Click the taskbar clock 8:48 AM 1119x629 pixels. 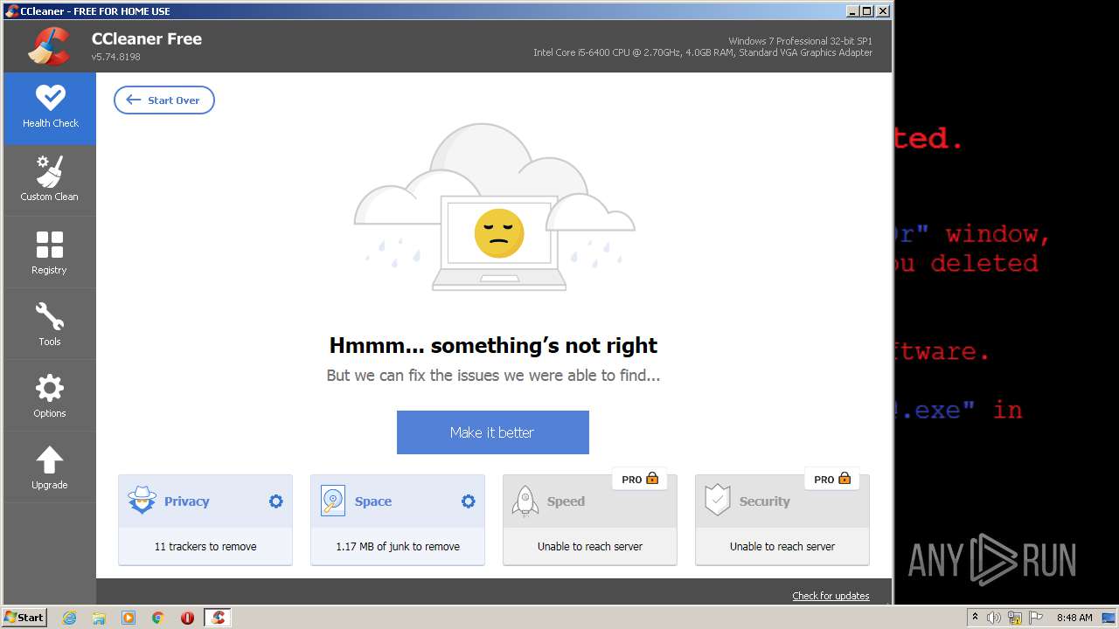tap(1074, 618)
